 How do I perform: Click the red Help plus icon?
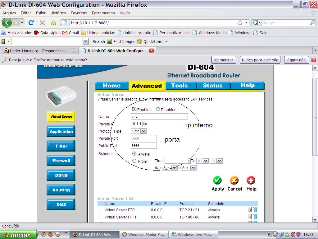[x=251, y=180]
